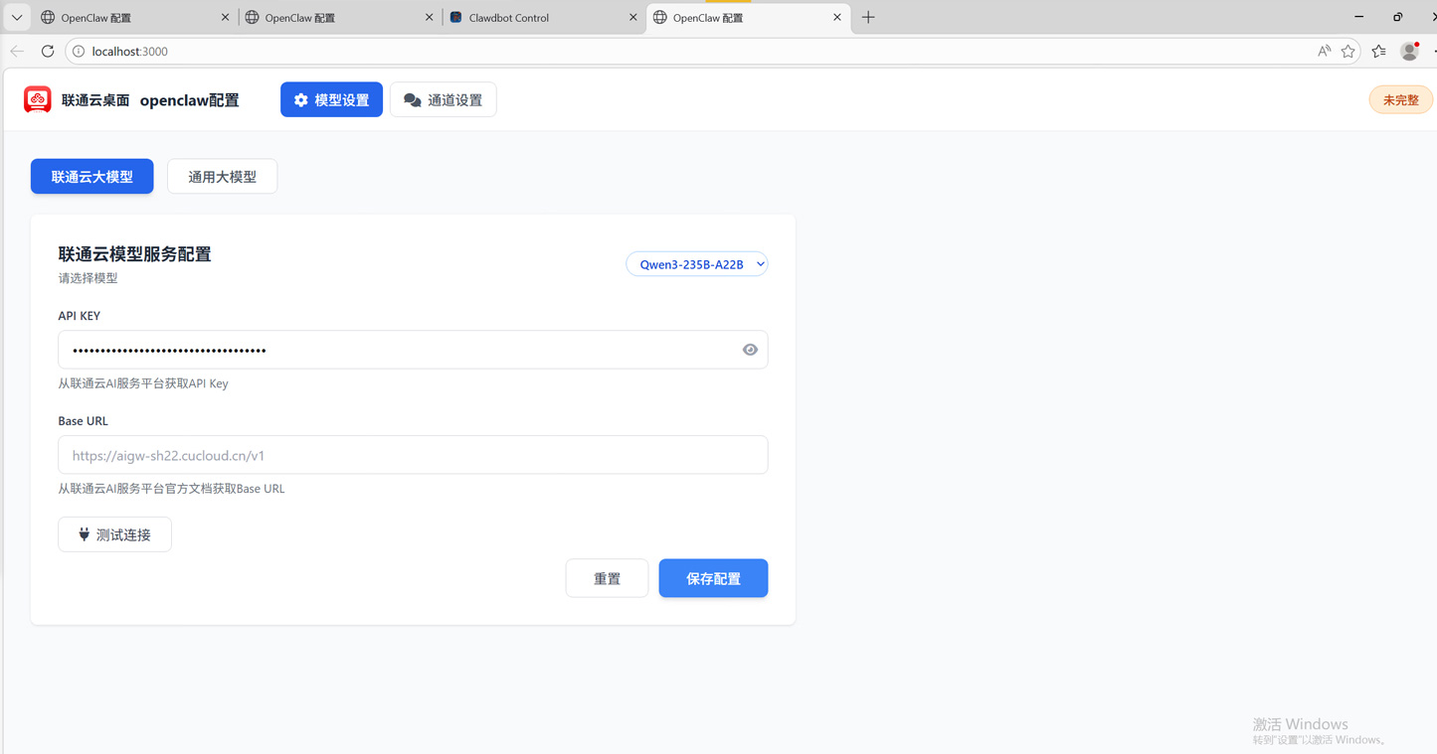Click the red 联通云 logo icon

38,99
